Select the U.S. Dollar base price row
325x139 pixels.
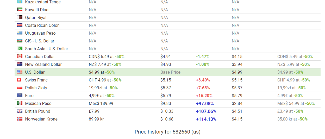(x=167, y=72)
